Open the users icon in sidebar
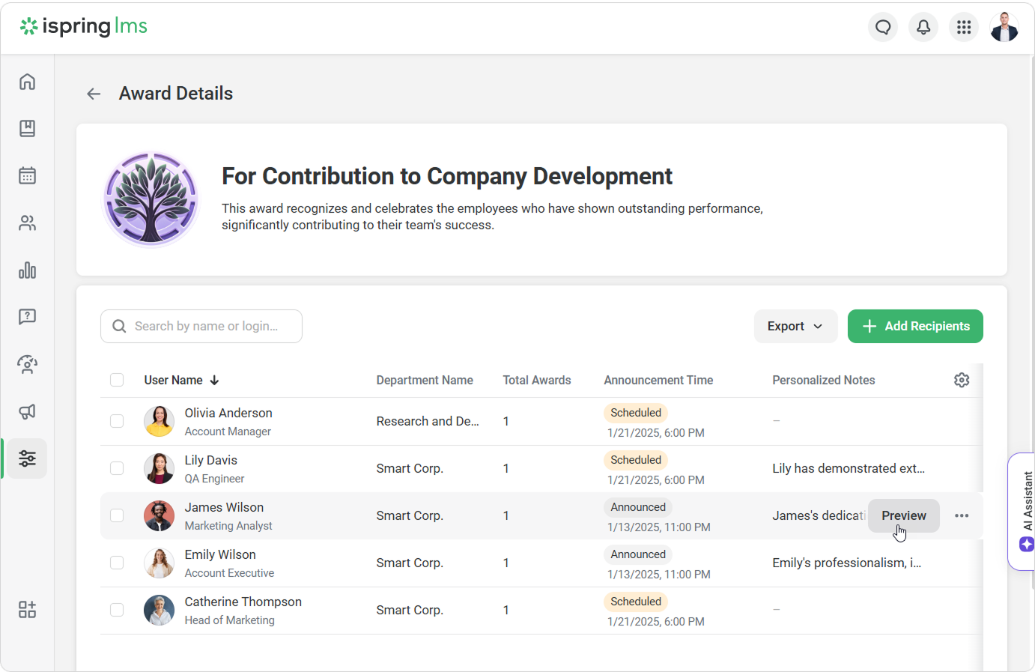Image resolution: width=1035 pixels, height=672 pixels. click(x=27, y=223)
